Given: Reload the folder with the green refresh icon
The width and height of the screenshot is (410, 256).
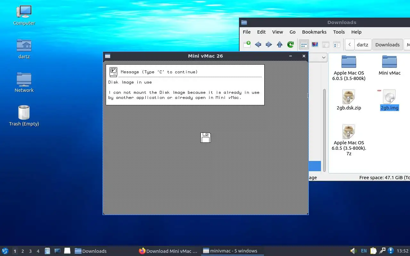Looking at the screenshot, I should [291, 44].
